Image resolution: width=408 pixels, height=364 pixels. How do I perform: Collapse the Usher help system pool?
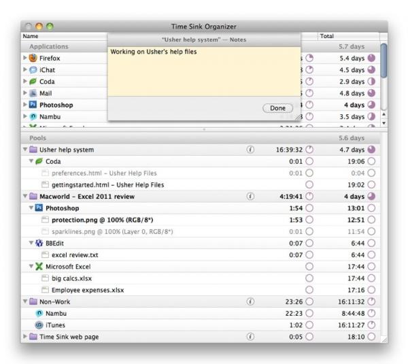coord(25,150)
